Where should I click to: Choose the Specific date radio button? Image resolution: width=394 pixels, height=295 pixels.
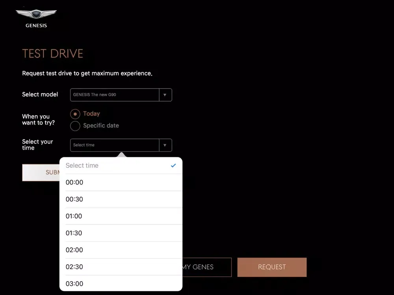tap(75, 126)
